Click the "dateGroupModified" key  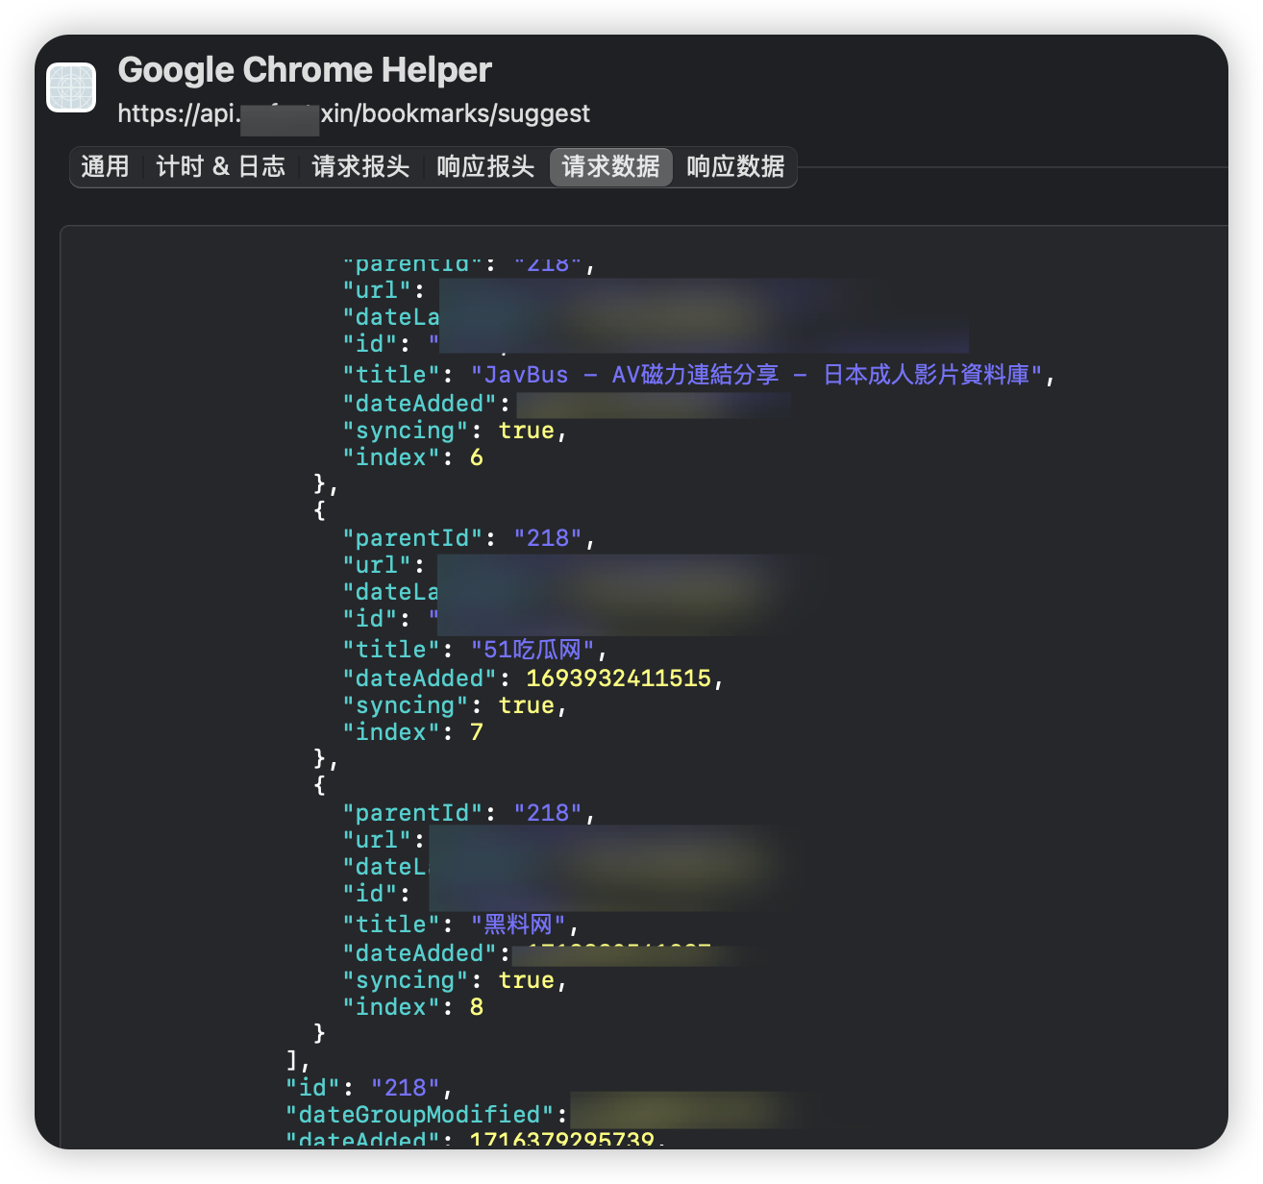click(x=419, y=1115)
